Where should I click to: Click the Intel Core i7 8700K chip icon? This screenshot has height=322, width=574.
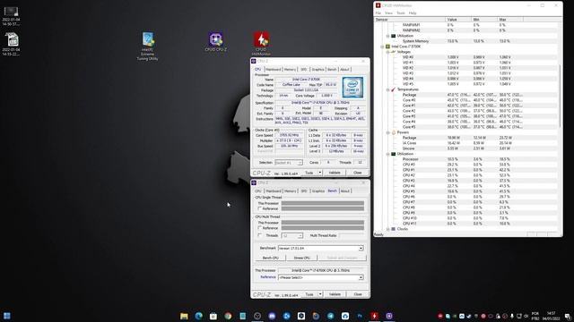point(388,47)
